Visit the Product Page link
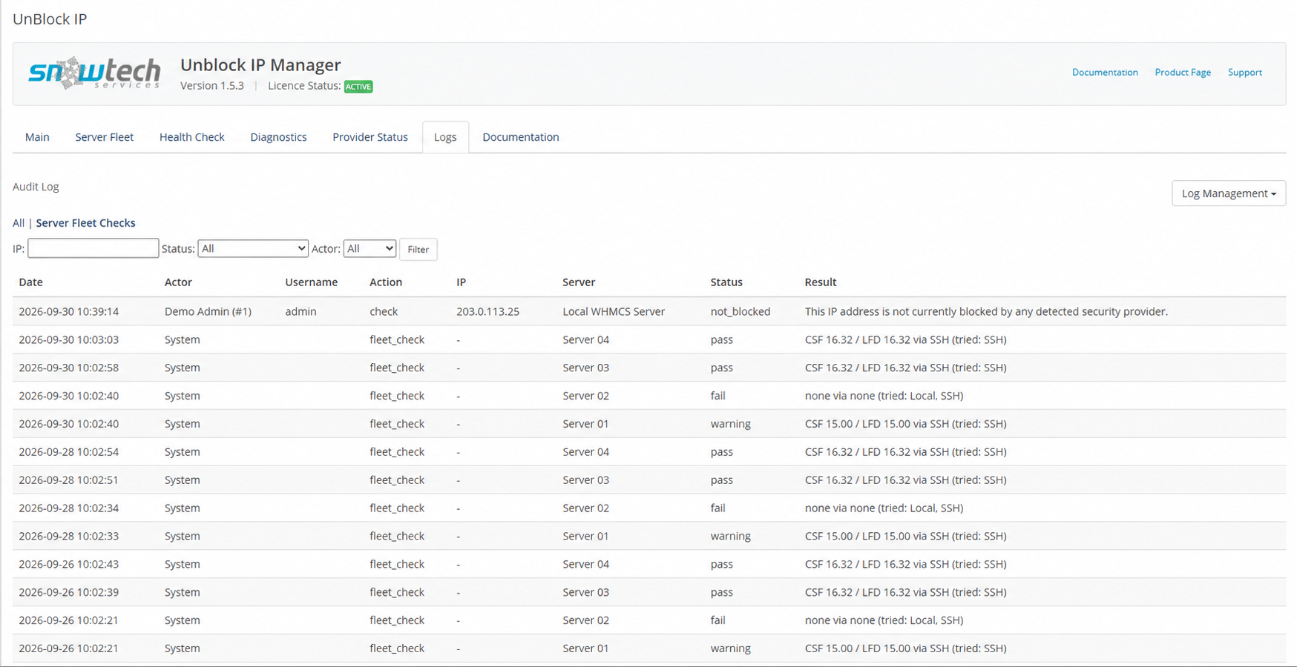Image resolution: width=1297 pixels, height=667 pixels. point(1183,73)
